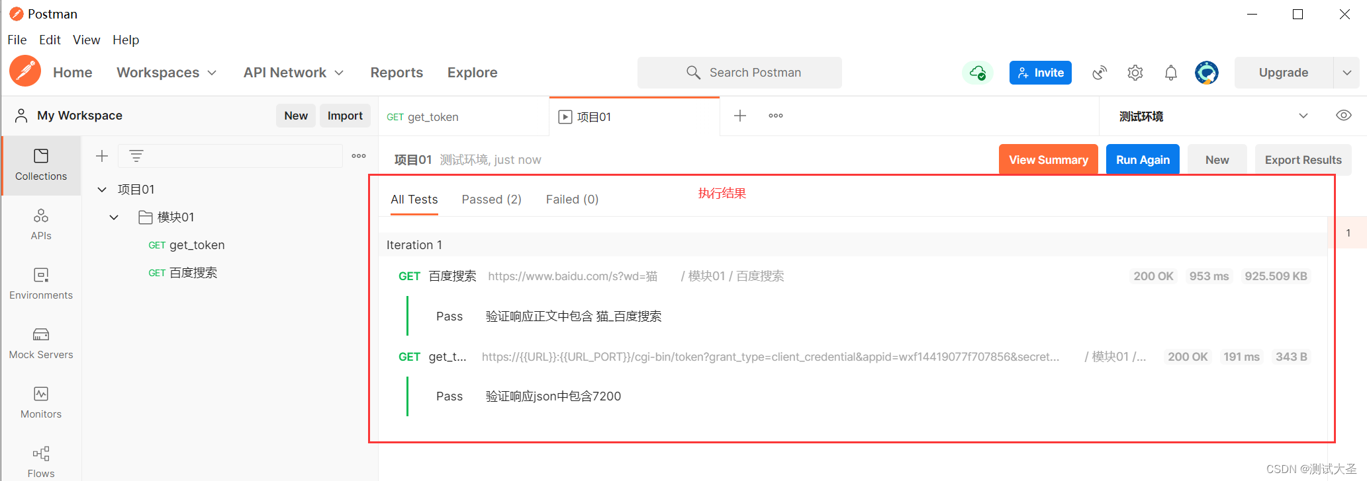The image size is (1367, 481).
Task: Click the collections filter input field
Action: coord(230,156)
